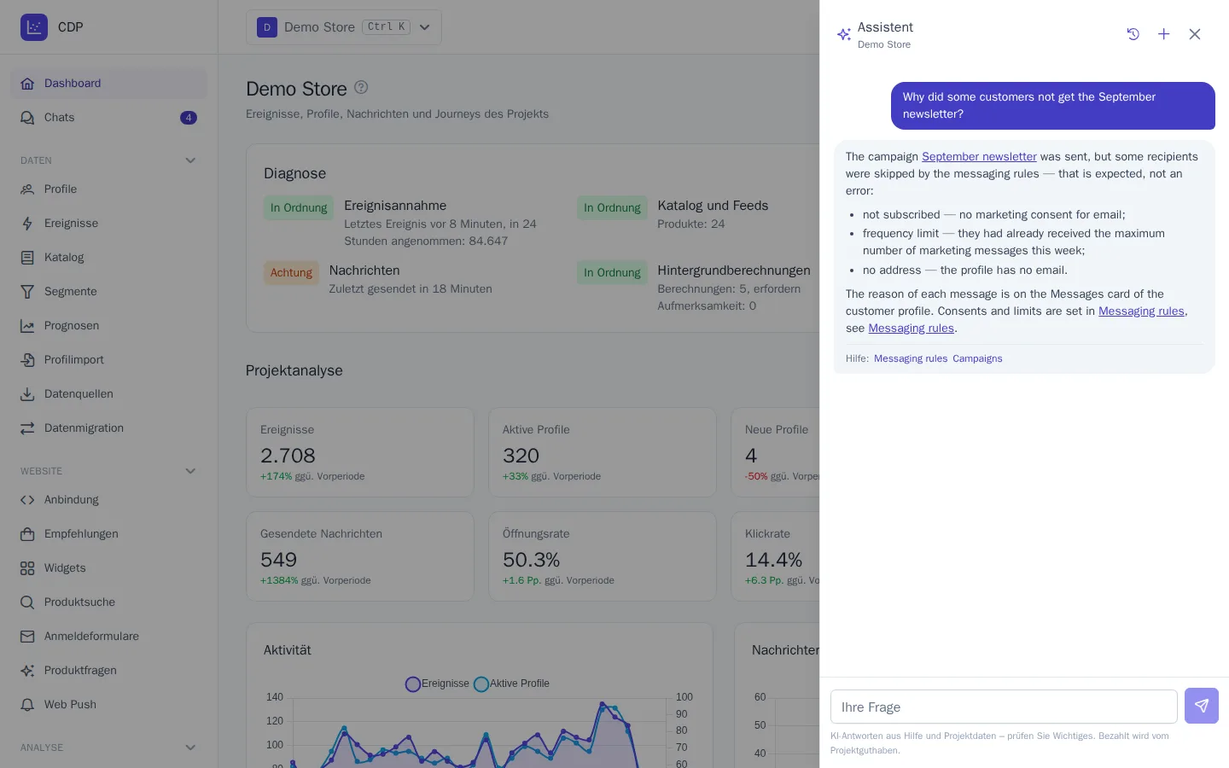1229x768 pixels.
Task: Collapse the DATEN sidebar section
Action: click(x=190, y=160)
